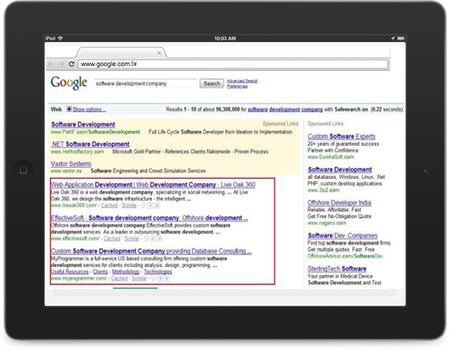
Task: Click the Web label
Action: 56,109
